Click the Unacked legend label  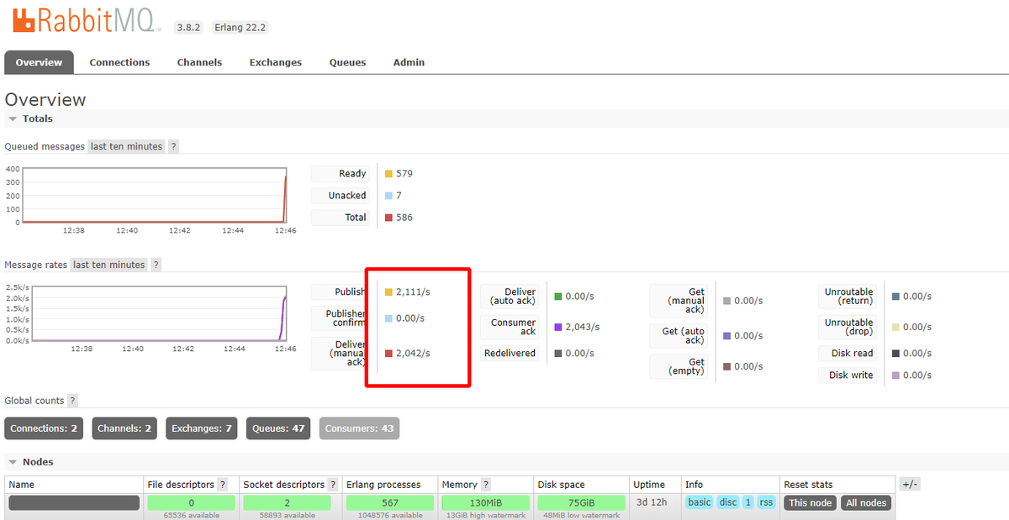point(341,196)
